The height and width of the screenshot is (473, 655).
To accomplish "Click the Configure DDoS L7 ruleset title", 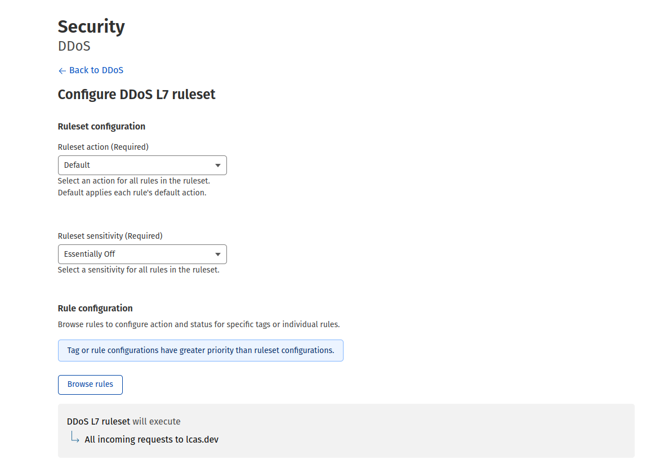I will (x=136, y=95).
